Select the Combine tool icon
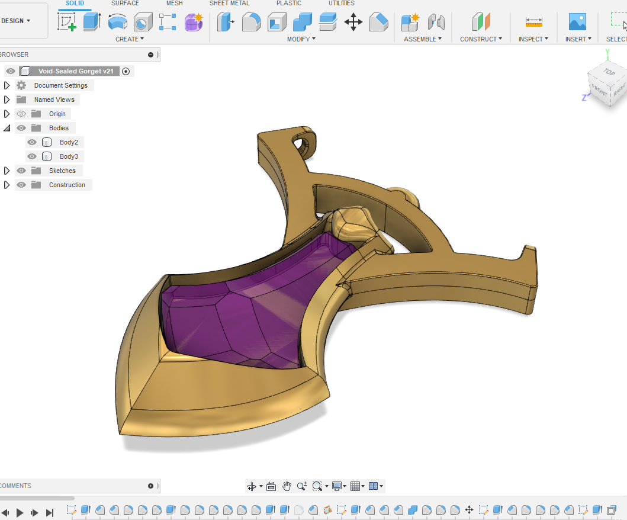This screenshot has height=520, width=627. pos(303,22)
